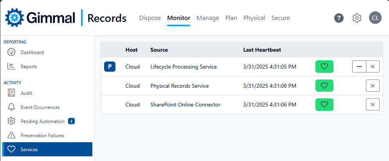This screenshot has height=161, width=389.
Task: Open the Audit activity page
Action: 26,93
